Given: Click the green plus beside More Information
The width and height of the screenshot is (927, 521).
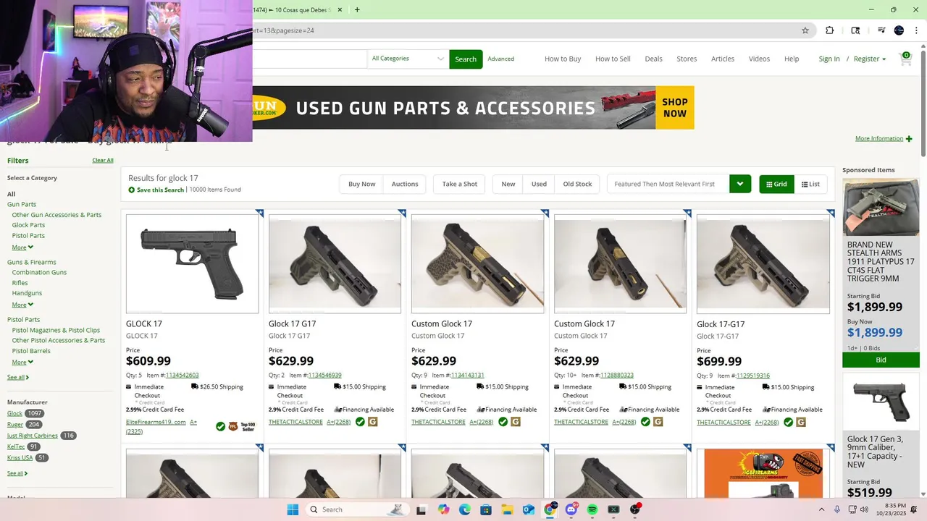Looking at the screenshot, I should click(x=909, y=139).
